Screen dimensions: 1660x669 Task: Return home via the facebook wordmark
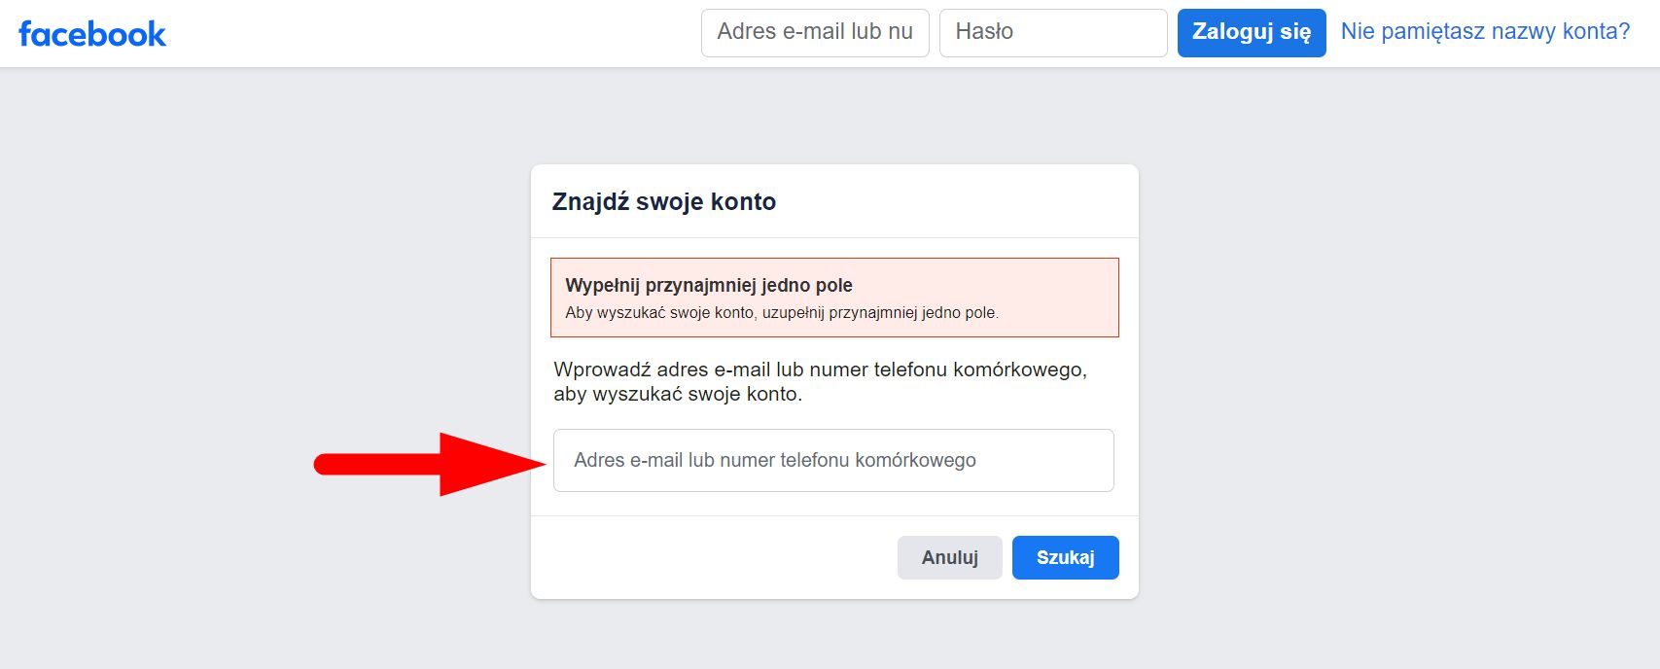[x=91, y=32]
